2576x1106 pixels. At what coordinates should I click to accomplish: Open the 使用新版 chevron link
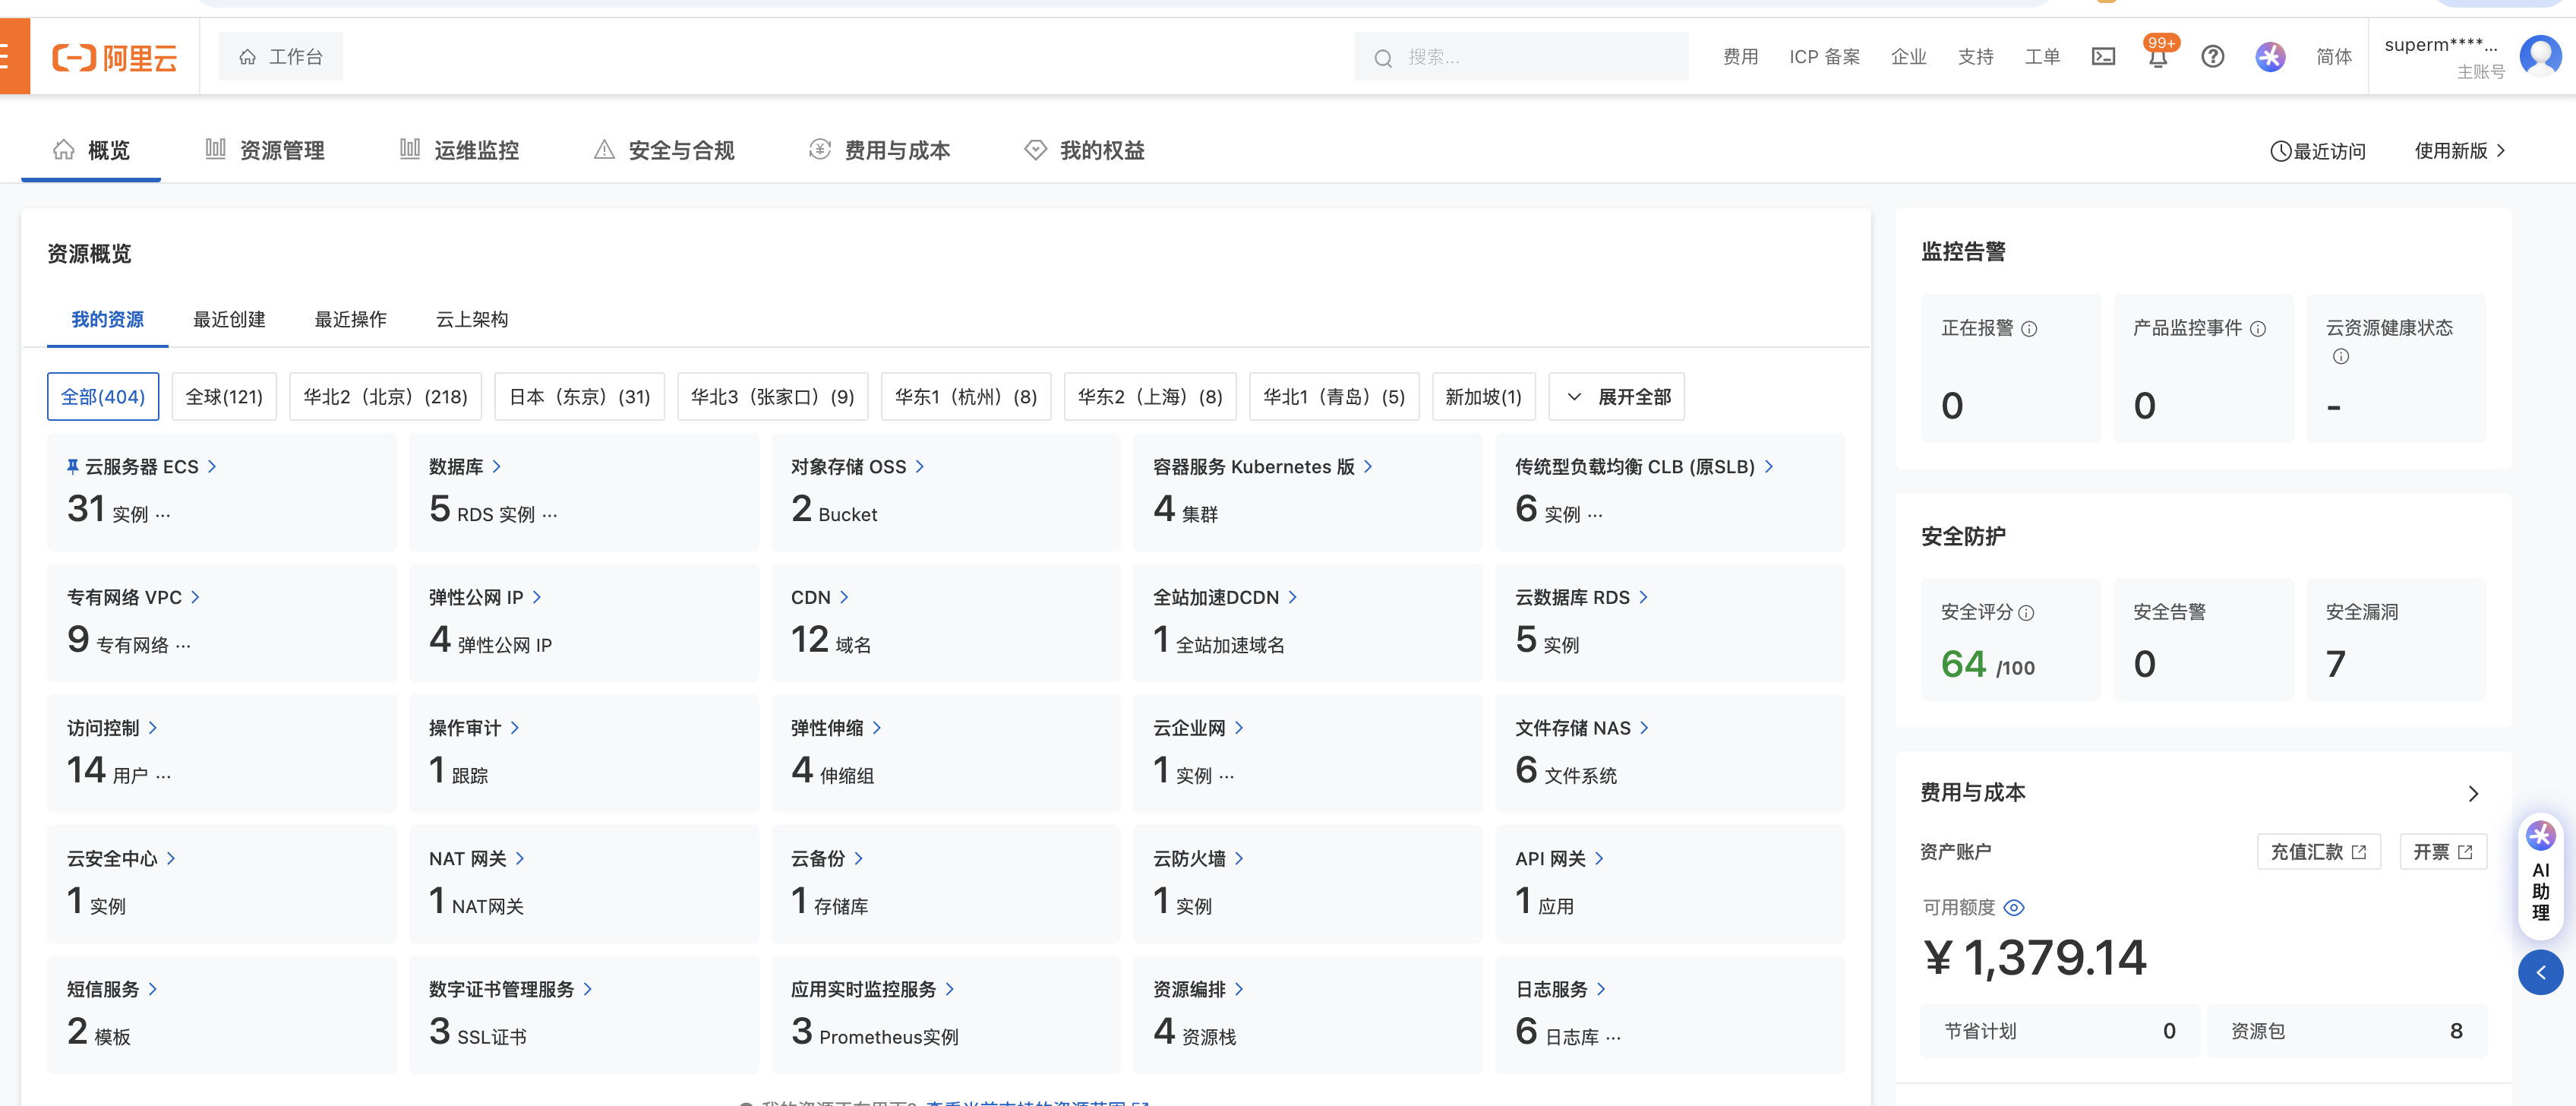click(x=2459, y=151)
